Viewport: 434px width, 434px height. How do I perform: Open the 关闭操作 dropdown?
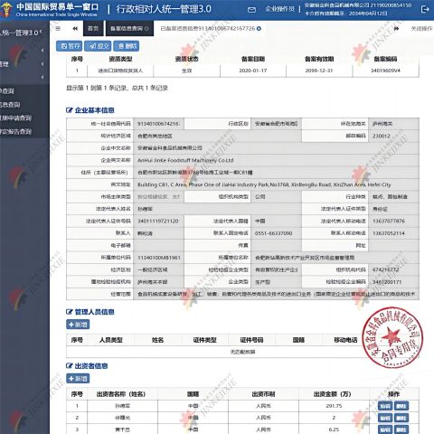pyautogui.click(x=421, y=29)
